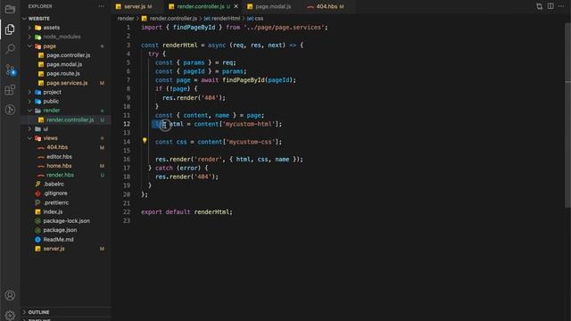Click the split editor right icon

tap(550, 6)
